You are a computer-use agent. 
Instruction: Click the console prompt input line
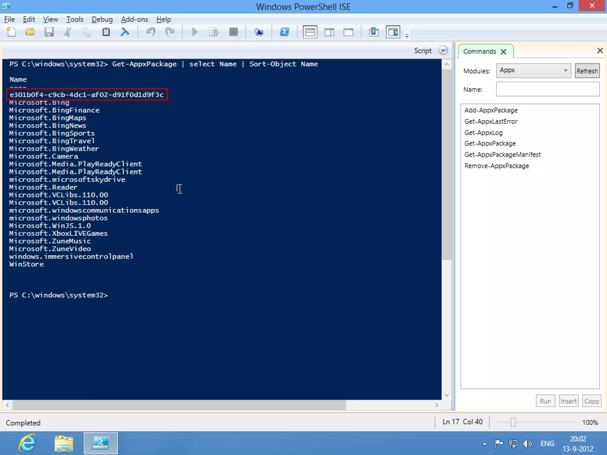(59, 295)
